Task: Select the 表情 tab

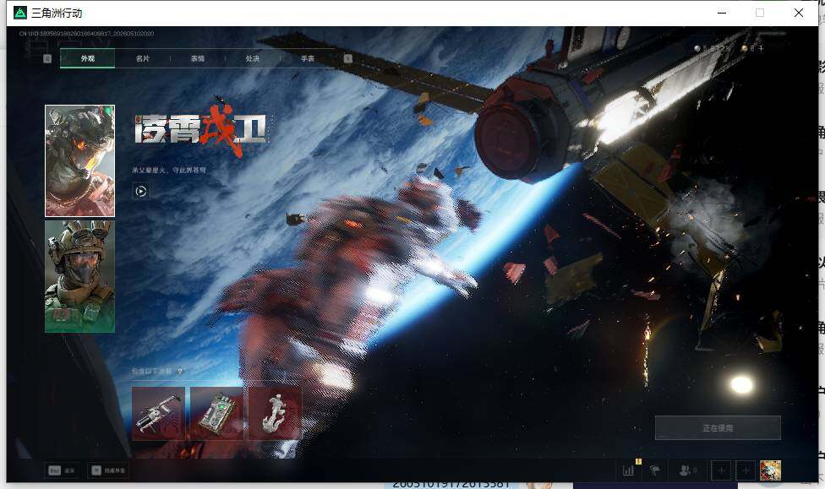Action: point(198,58)
